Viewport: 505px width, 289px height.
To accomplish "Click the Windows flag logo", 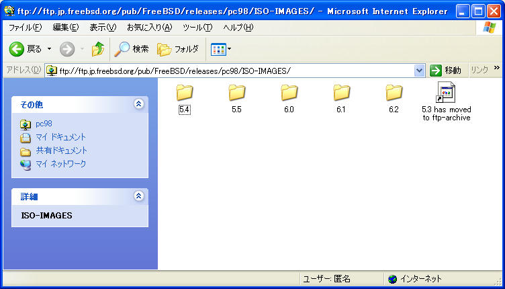I will click(489, 28).
